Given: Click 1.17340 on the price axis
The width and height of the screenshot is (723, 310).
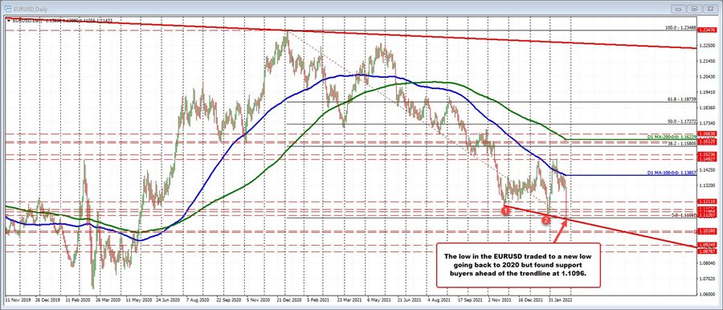Looking at the screenshot, I should tap(707, 123).
